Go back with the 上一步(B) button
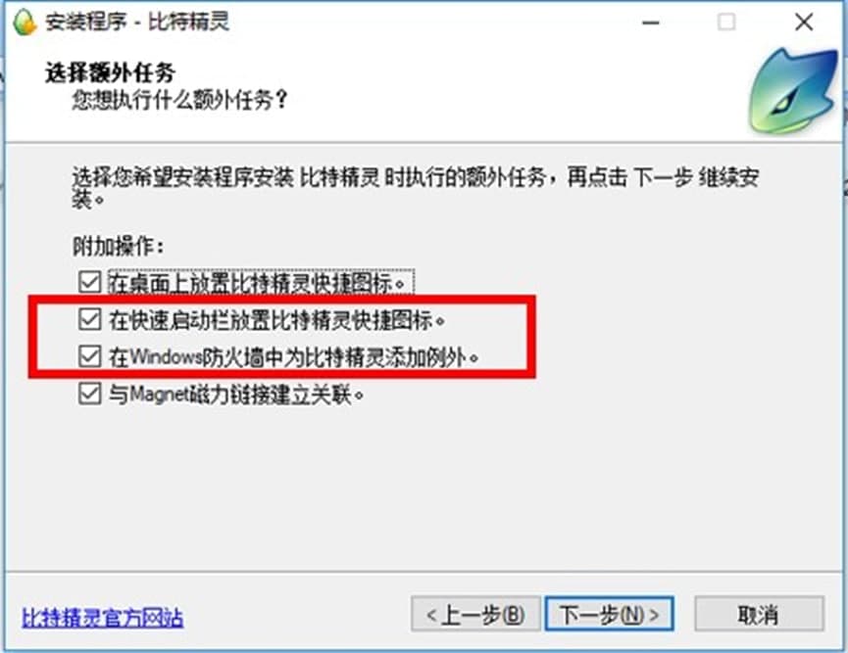 pyautogui.click(x=475, y=614)
